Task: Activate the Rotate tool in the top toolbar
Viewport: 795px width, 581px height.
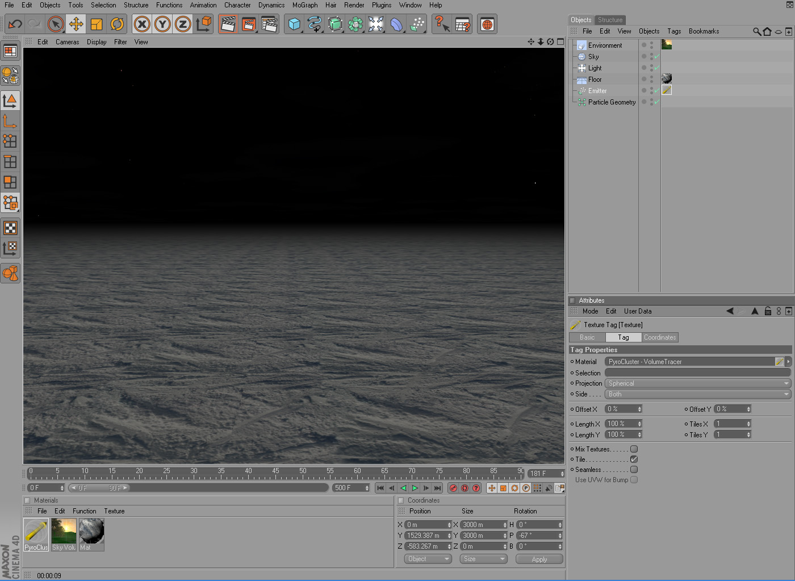Action: tap(117, 24)
